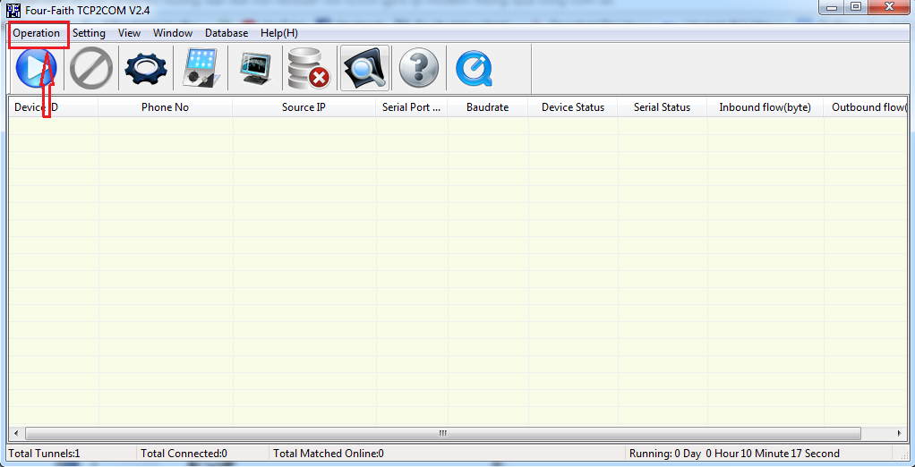Image resolution: width=915 pixels, height=467 pixels.
Task: Click the Device Status column header
Action: [572, 107]
